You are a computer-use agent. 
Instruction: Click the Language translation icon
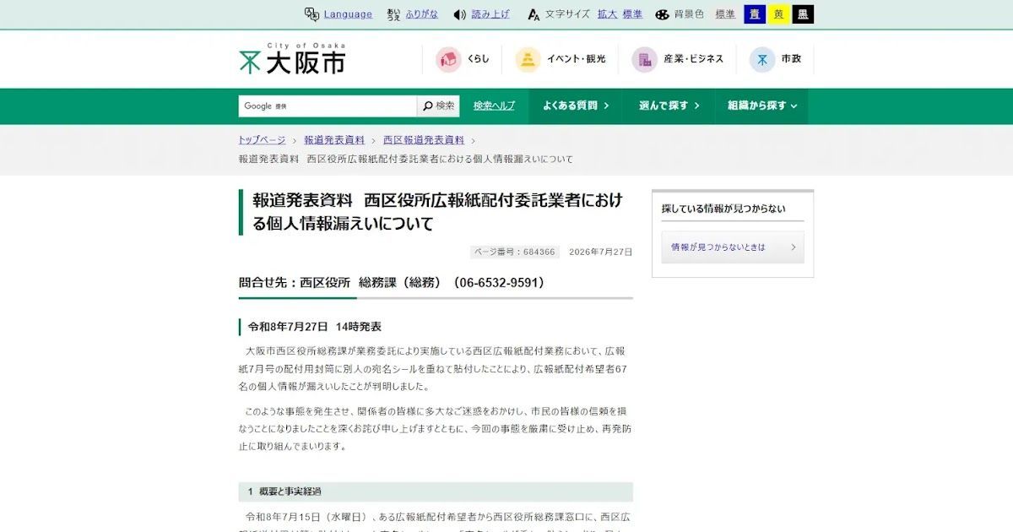[311, 14]
